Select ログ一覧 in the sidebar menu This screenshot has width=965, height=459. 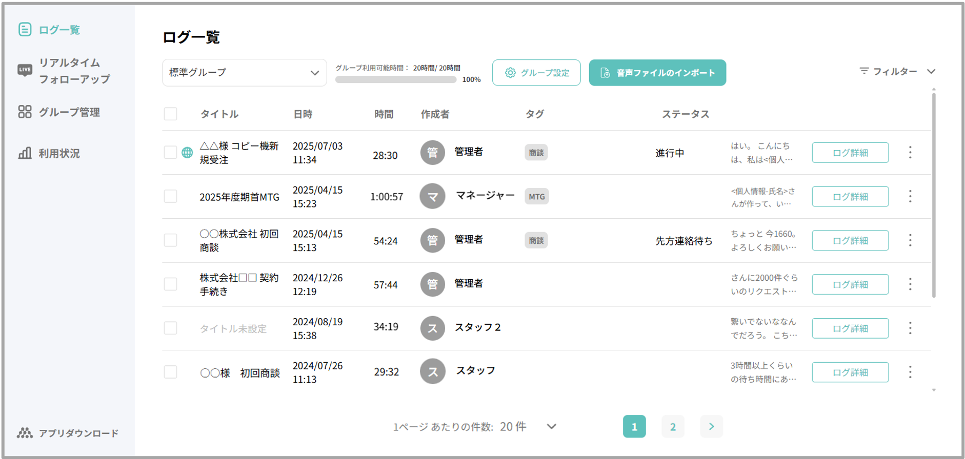[59, 30]
